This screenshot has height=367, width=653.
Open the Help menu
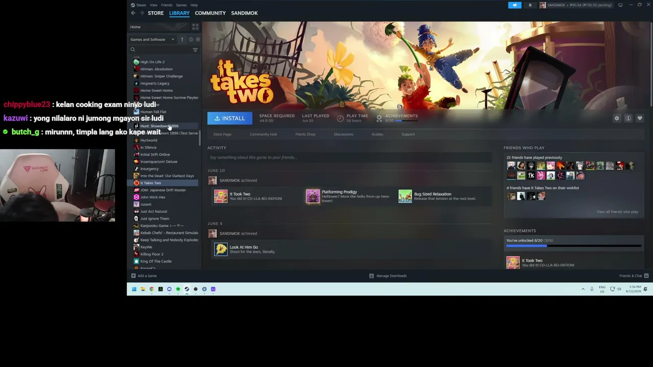point(194,5)
